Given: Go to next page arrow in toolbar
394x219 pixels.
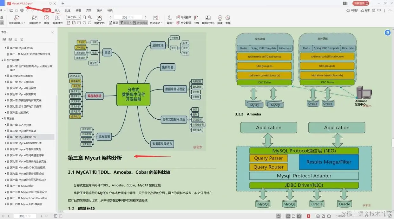Looking at the screenshot, I should (x=146, y=17).
